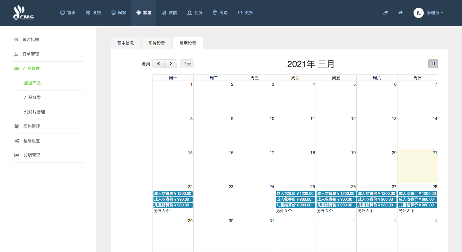Click the administrator avatar icon
462x252 pixels.
[418, 13]
